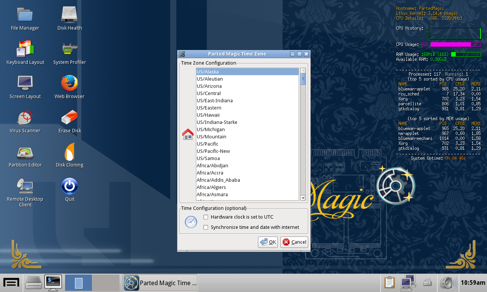The width and height of the screenshot is (487, 292).
Task: Choose Africa/Algiers in the list
Action: point(247,187)
